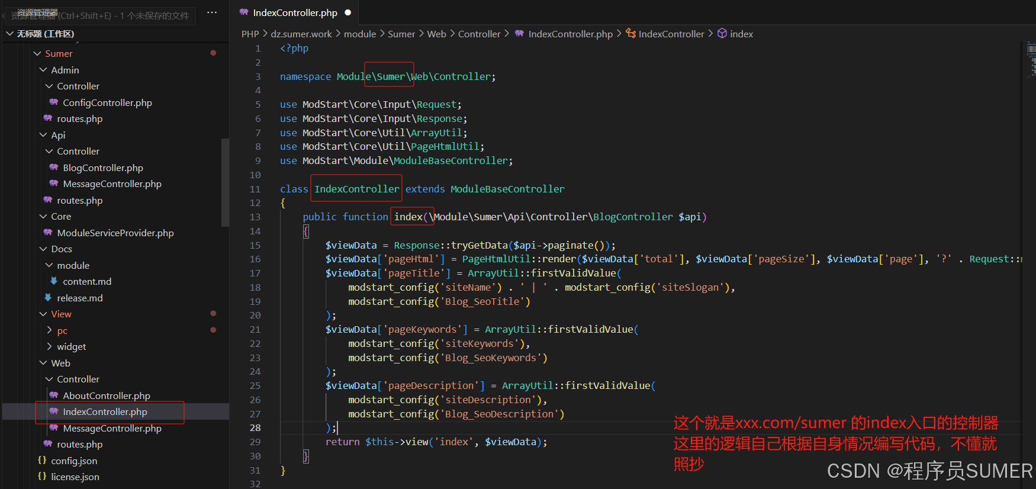The image size is (1036, 489).
Task: Open release.md file
Action: click(x=80, y=298)
